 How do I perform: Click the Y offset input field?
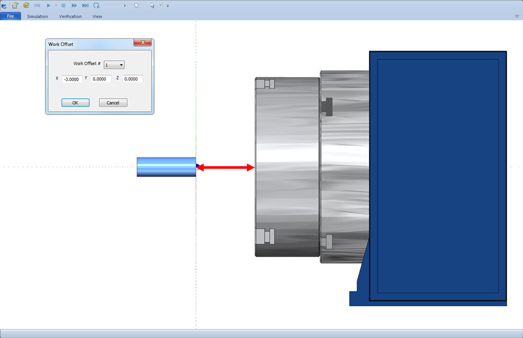101,79
